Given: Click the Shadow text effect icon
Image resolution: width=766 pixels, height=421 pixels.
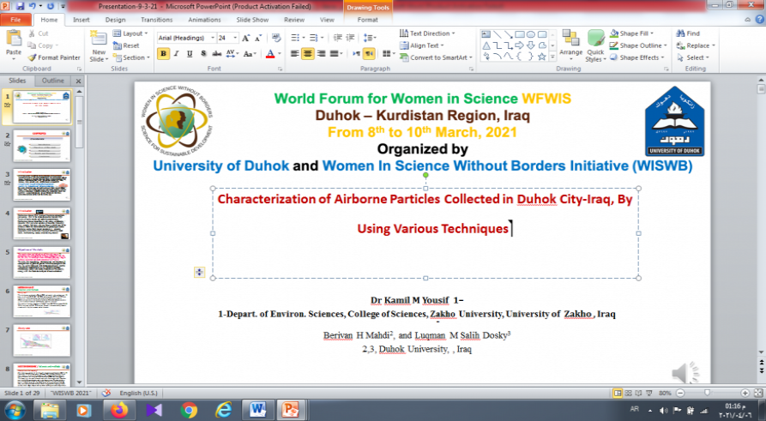Looking at the screenshot, I should [x=203, y=53].
